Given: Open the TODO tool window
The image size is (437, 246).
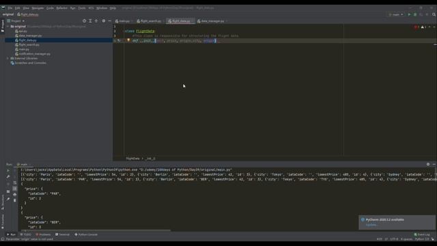Looking at the screenshot, I should 26,234.
